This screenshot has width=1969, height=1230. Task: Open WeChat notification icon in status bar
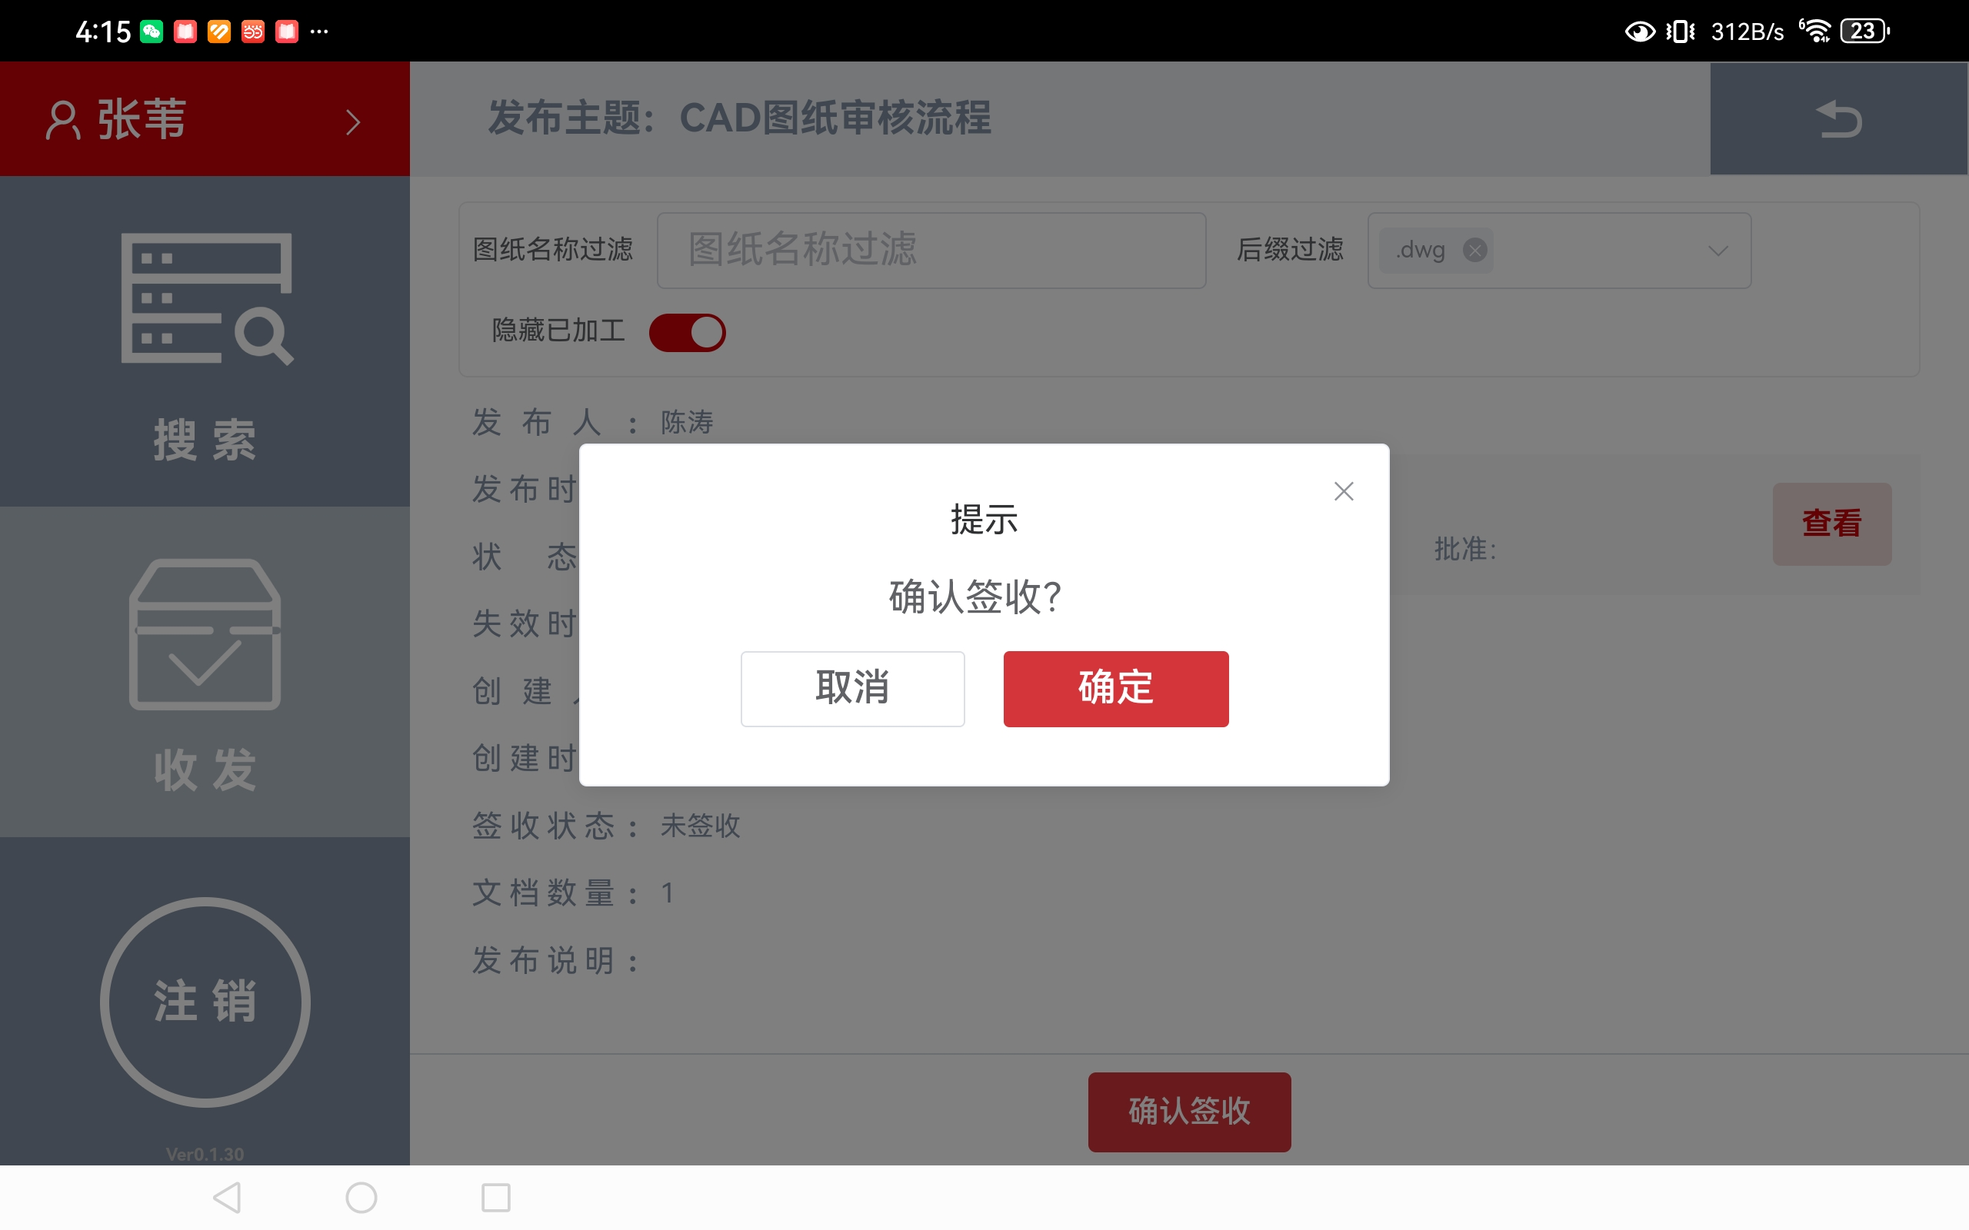pos(152,32)
